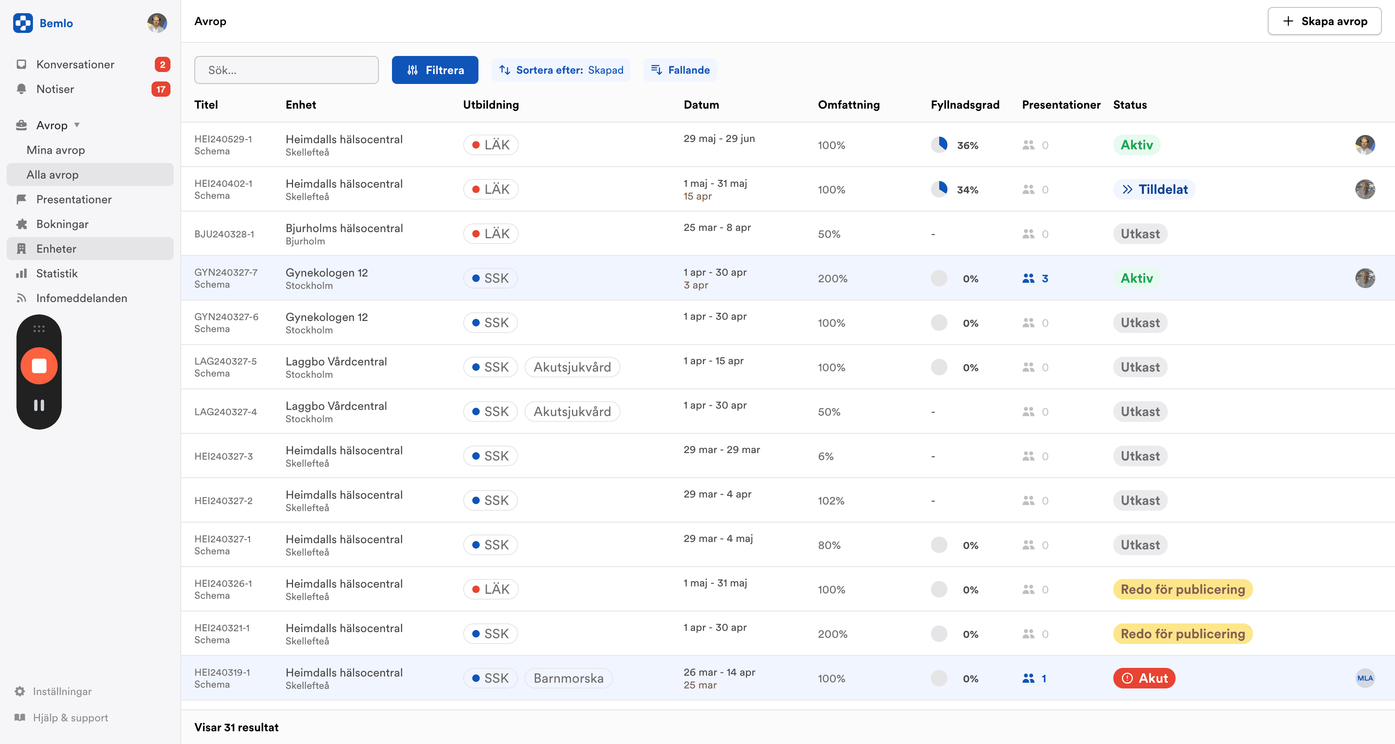Click the Bemlo logo icon
The width and height of the screenshot is (1395, 744).
click(23, 23)
